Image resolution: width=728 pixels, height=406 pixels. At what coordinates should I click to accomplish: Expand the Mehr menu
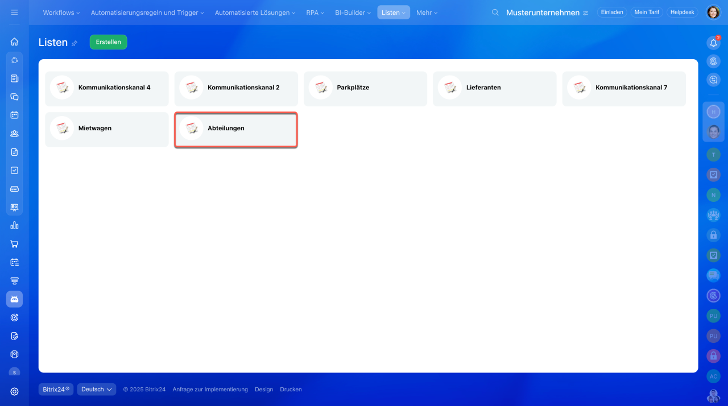coord(427,13)
